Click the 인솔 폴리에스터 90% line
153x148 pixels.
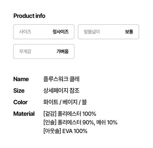[80, 122]
